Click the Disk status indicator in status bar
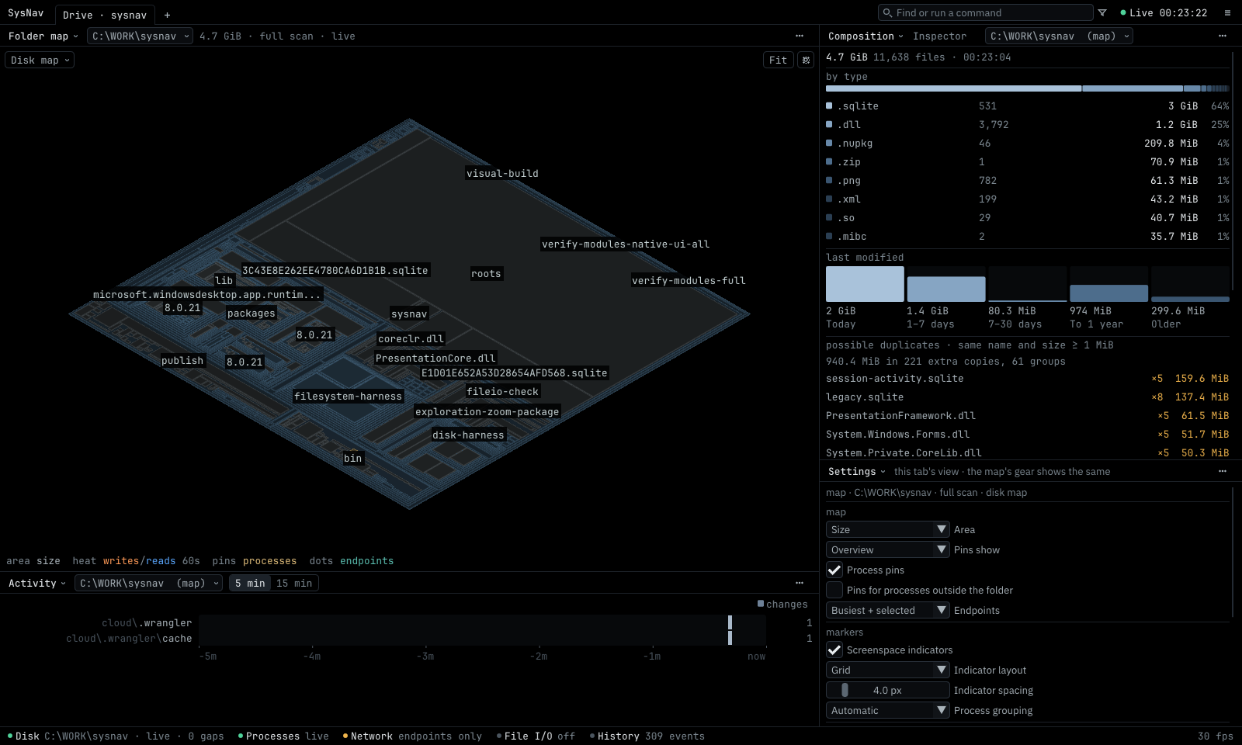Screen dimensions: 1242x745 tap(116, 736)
